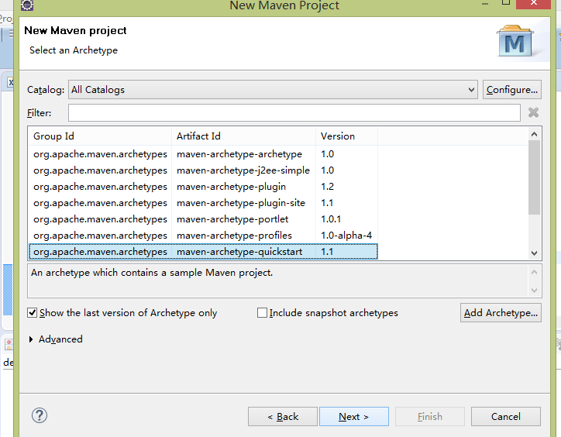Select the maven-archetype-plugin version 1.2 row

(x=203, y=187)
